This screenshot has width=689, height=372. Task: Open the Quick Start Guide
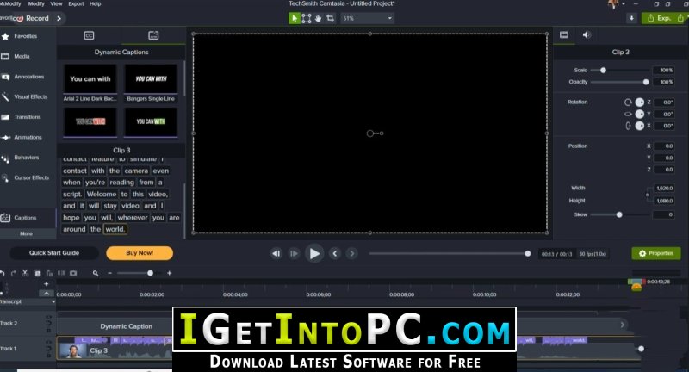[x=54, y=253]
